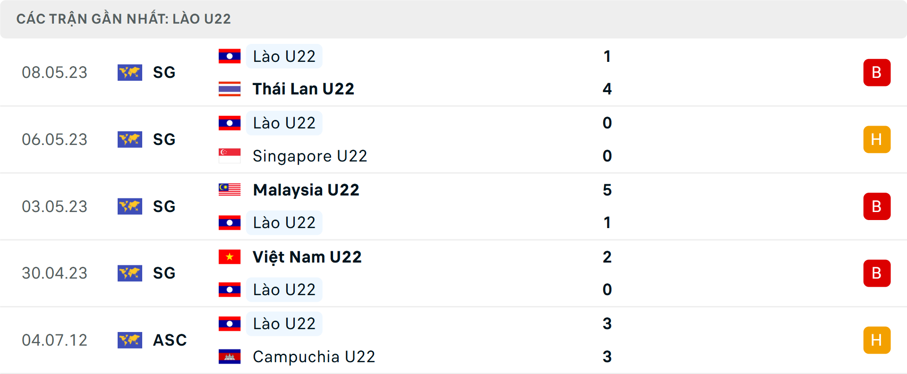
Task: Open the Thái Lan U22 team page
Action: coord(303,89)
